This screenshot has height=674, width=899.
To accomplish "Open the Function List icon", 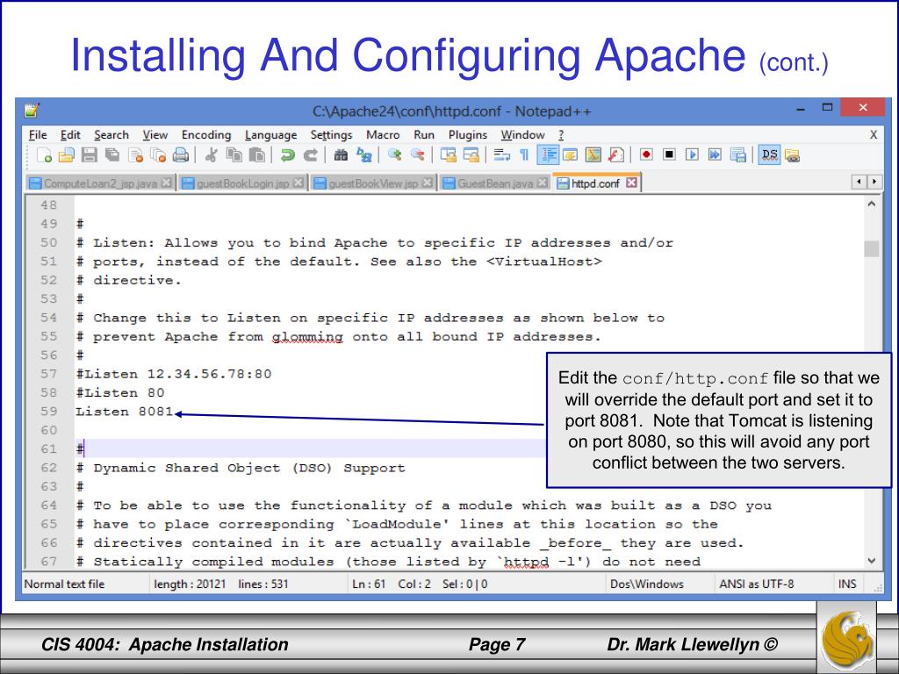I will (615, 154).
